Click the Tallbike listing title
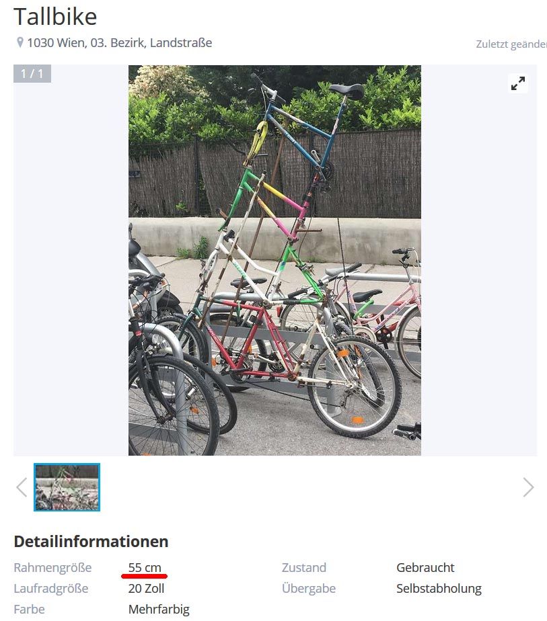 pyautogui.click(x=55, y=17)
